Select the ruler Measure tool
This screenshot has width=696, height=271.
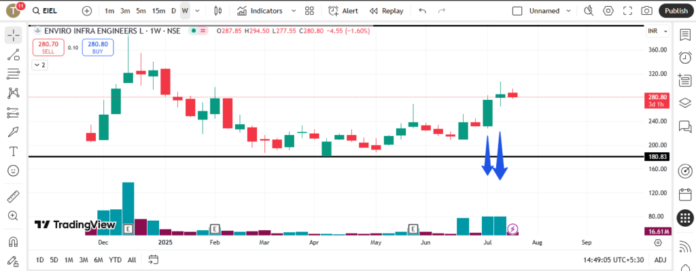click(x=14, y=196)
